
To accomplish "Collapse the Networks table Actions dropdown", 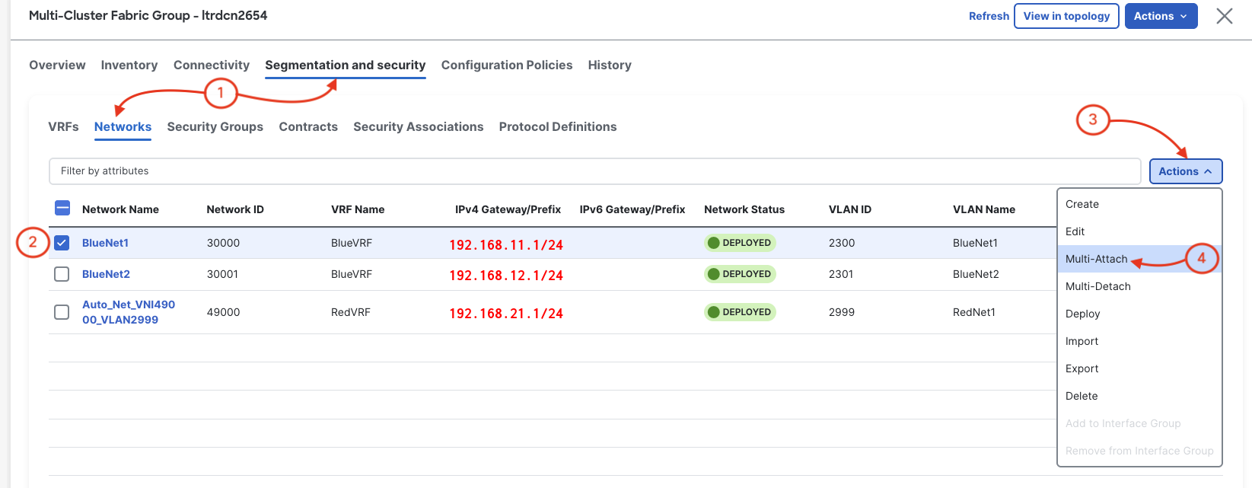I will point(1185,171).
